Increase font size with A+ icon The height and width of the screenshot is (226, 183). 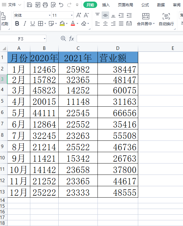pos(79,15)
